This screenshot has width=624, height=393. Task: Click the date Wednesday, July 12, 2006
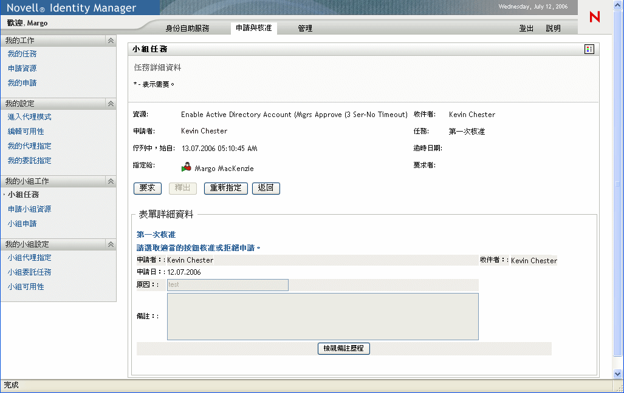(533, 6)
